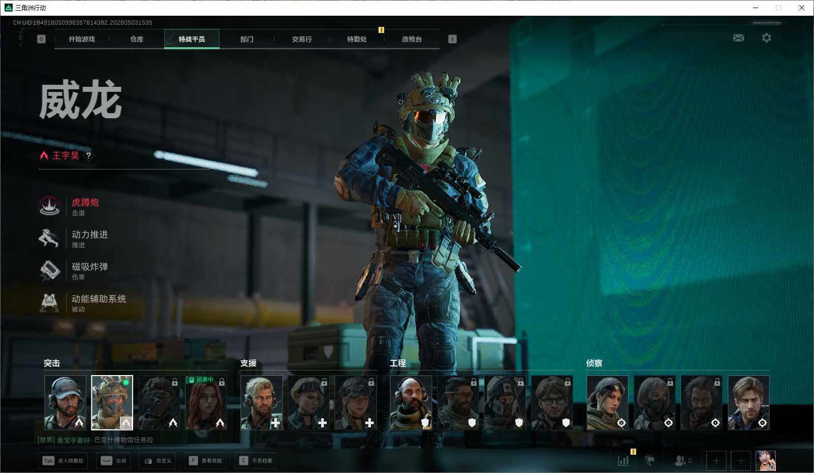
Task: Open the 干员档案 button
Action: pyautogui.click(x=256, y=461)
